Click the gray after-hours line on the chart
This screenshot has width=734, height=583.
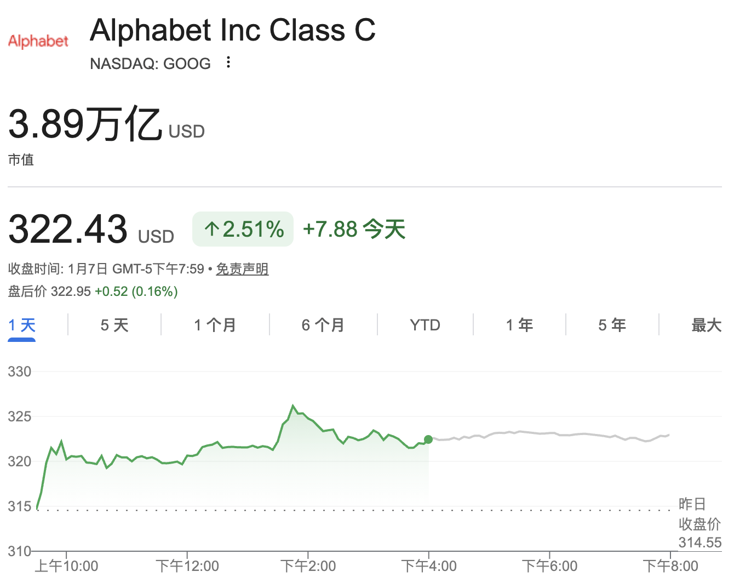548,434
